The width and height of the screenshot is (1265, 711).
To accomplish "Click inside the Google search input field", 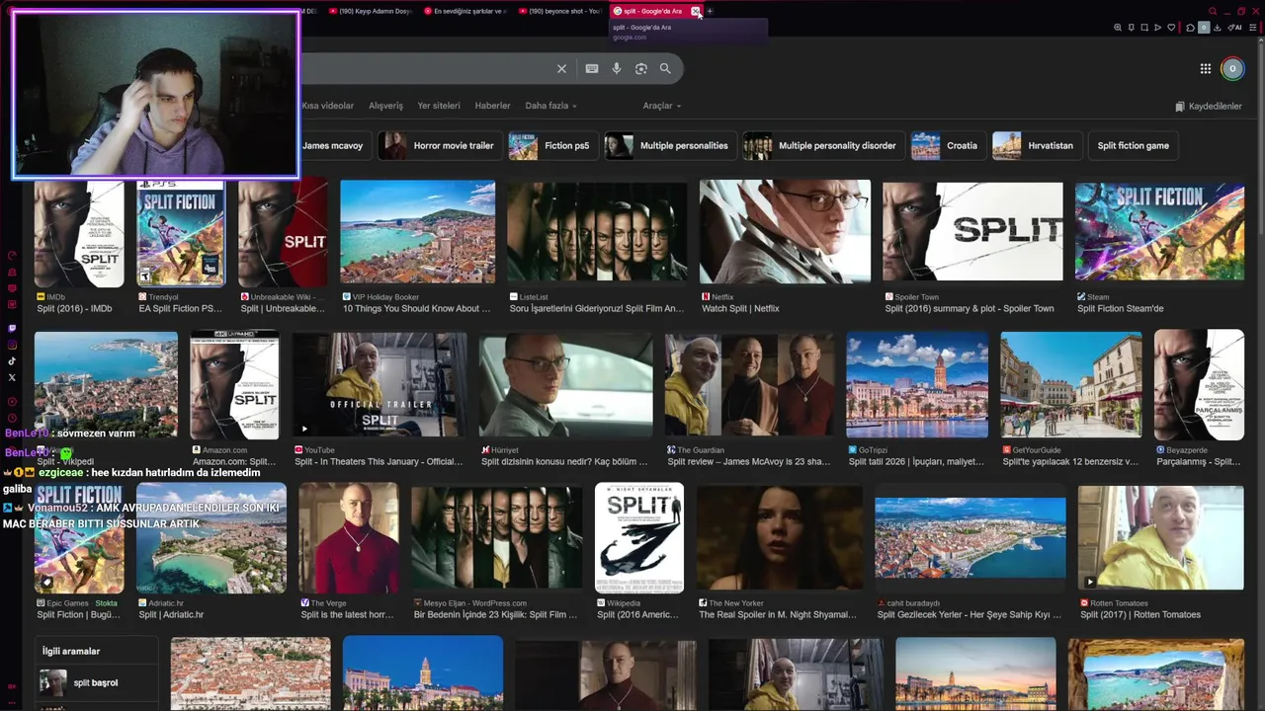I will (423, 69).
